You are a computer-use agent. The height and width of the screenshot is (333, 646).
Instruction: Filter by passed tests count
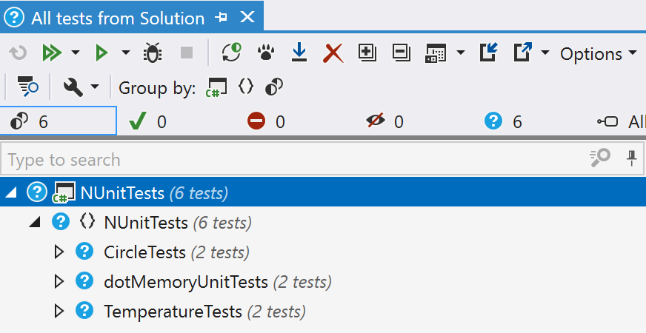(147, 121)
